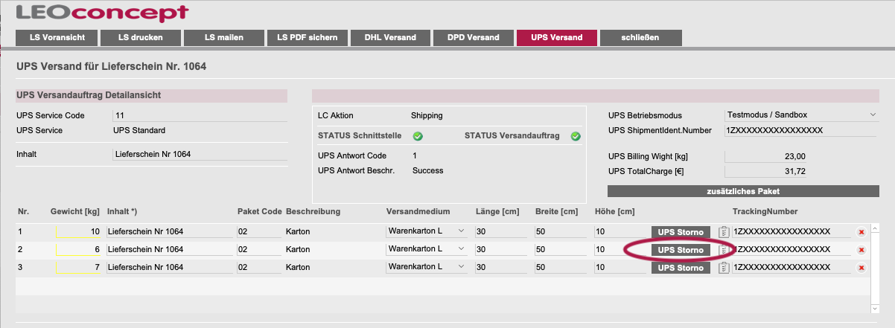Viewport: 895px width, 328px height.
Task: Click the table scrollbar down arrow
Action: click(x=875, y=309)
